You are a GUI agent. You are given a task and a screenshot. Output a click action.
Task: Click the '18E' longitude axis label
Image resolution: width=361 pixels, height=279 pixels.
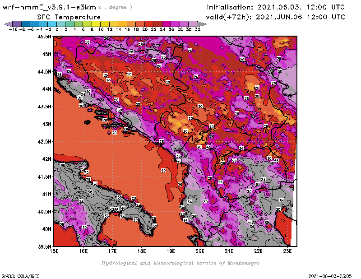[x=142, y=251]
